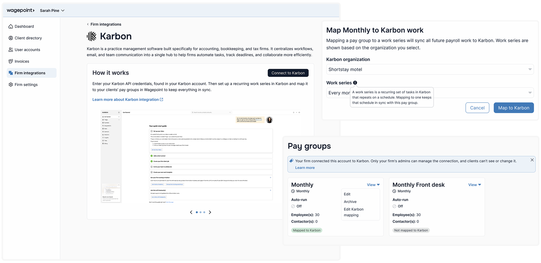Click the external link icon after Learn more
This screenshot has width=541, height=263.
tap(161, 100)
